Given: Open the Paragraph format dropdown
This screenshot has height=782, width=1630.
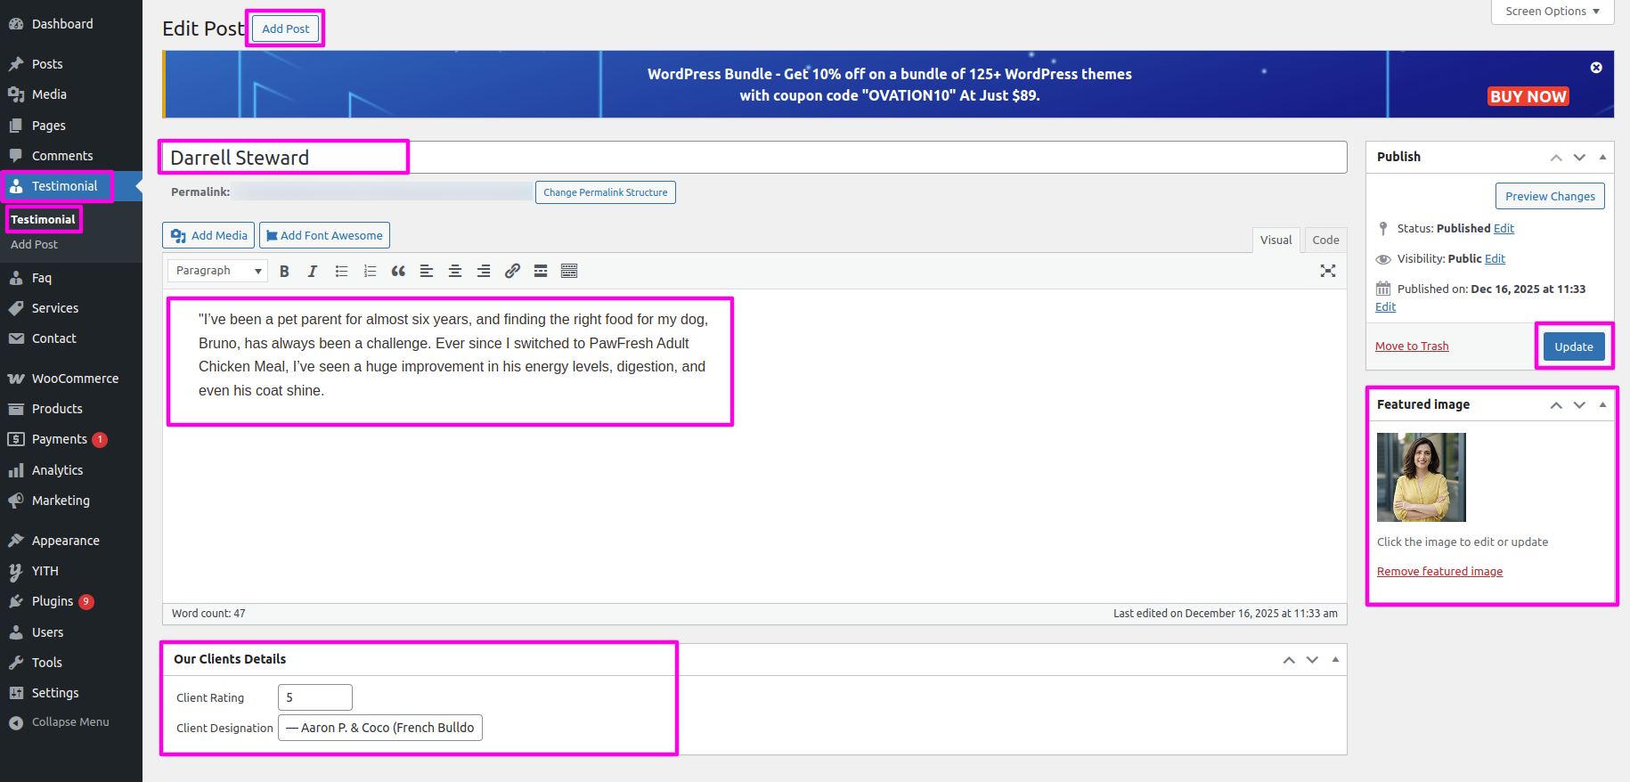Looking at the screenshot, I should coord(218,271).
